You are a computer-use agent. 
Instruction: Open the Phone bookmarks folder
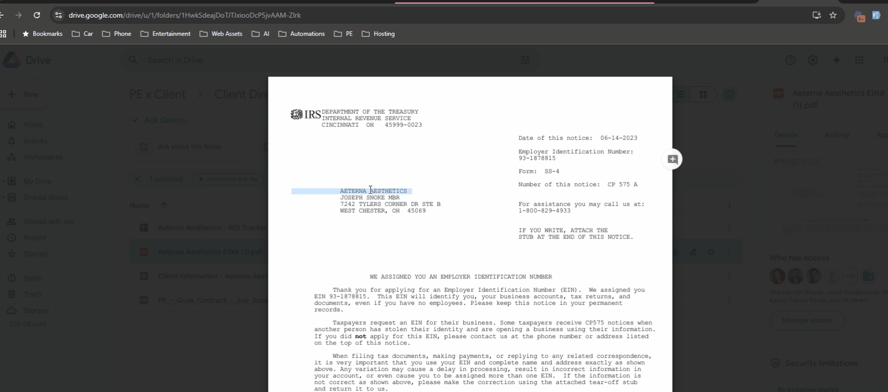click(x=117, y=34)
